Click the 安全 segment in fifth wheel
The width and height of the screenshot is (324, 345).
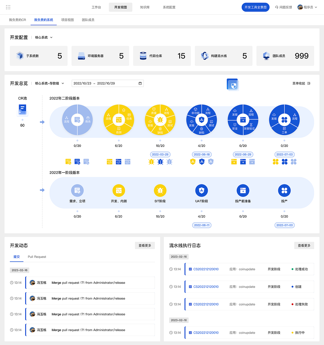[x=235, y=127]
